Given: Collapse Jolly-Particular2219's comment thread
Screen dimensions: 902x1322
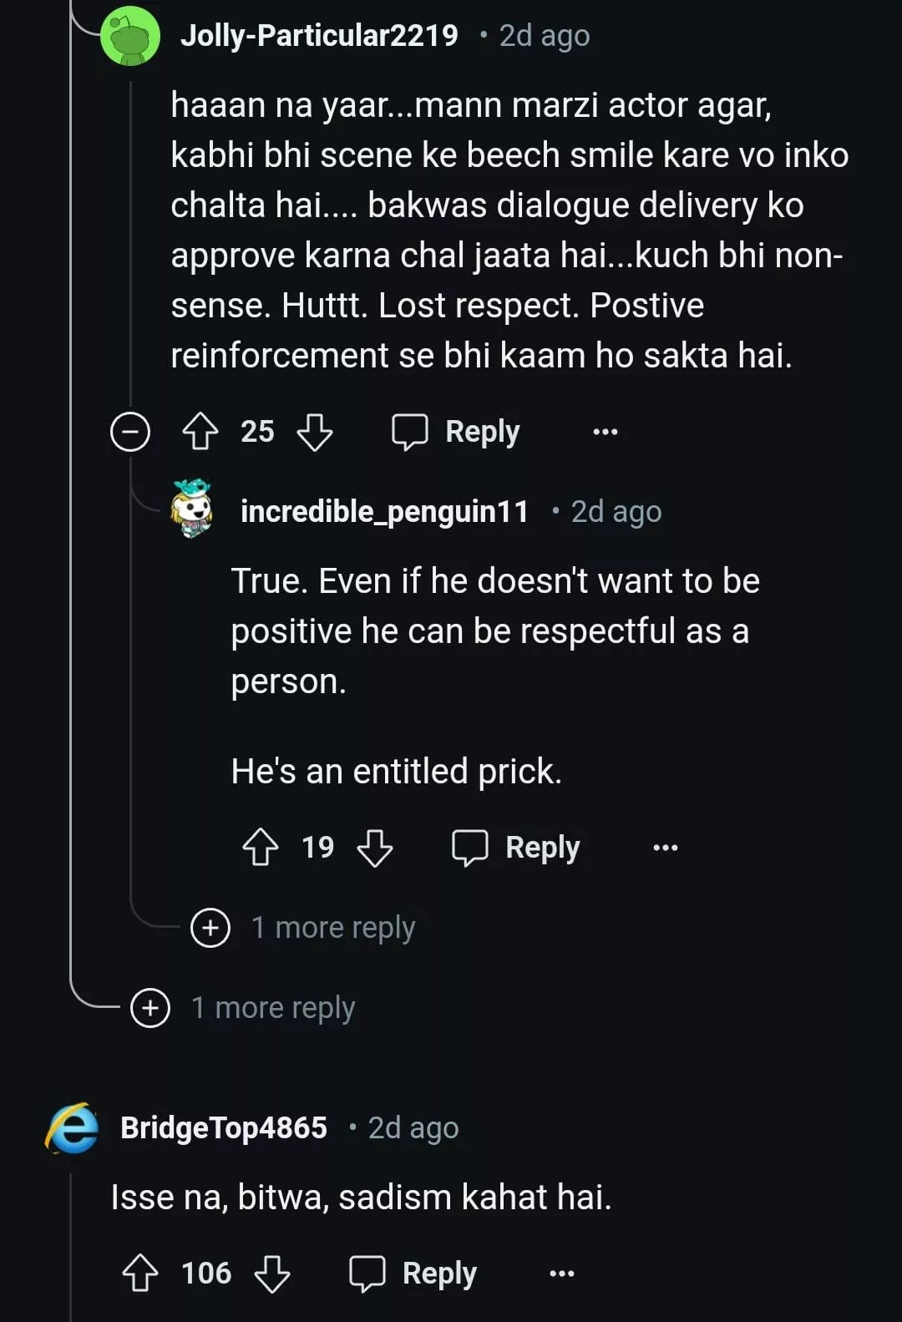Looking at the screenshot, I should tap(130, 432).
